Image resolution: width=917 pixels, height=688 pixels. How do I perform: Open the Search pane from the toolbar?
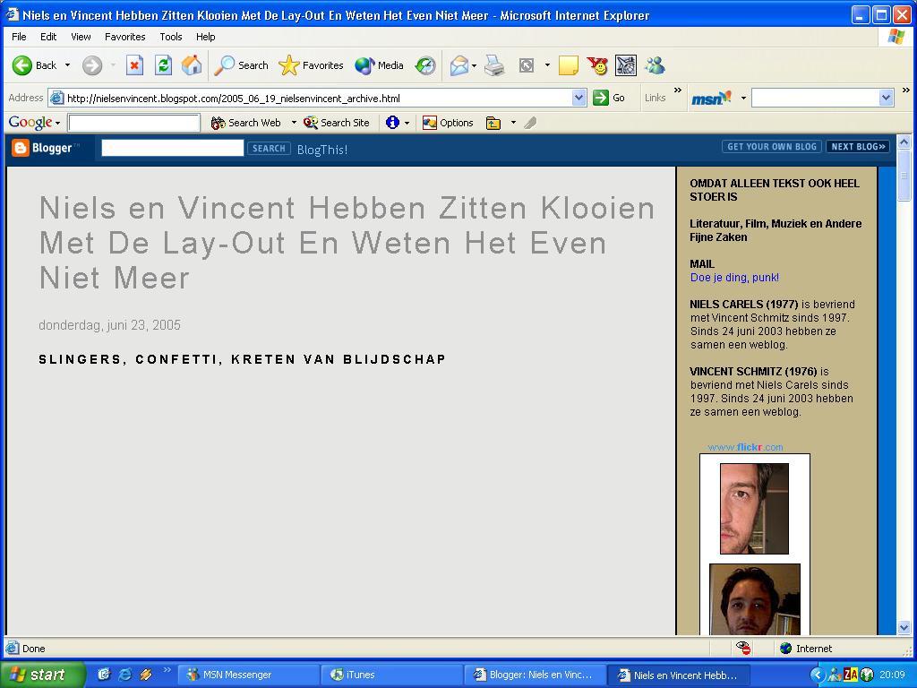pyautogui.click(x=241, y=65)
